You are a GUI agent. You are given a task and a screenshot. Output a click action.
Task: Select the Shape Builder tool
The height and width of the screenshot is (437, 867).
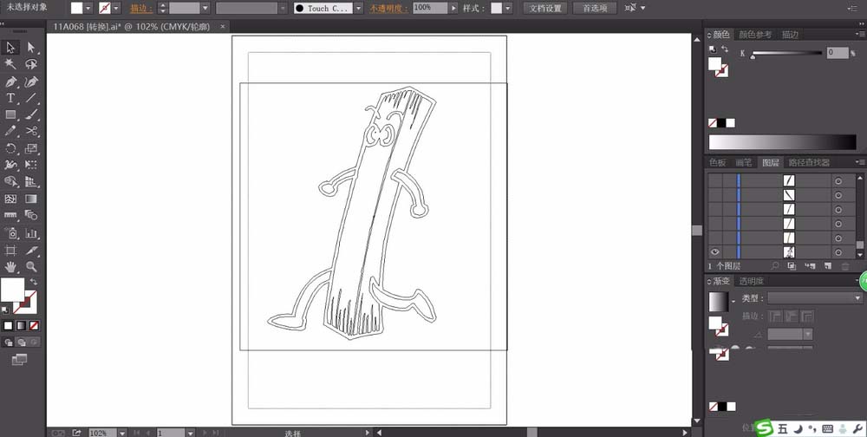click(10, 181)
